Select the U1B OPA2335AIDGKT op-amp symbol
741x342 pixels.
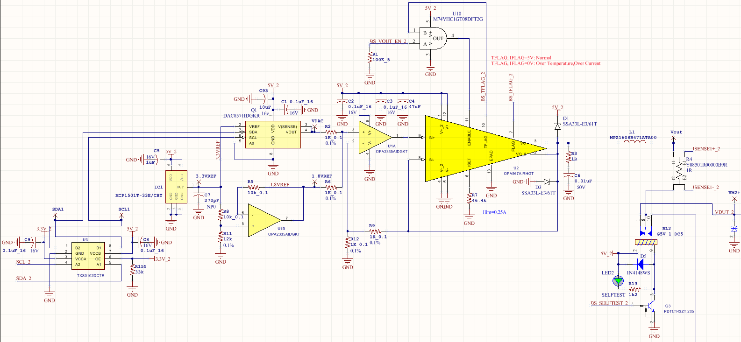[x=264, y=220]
